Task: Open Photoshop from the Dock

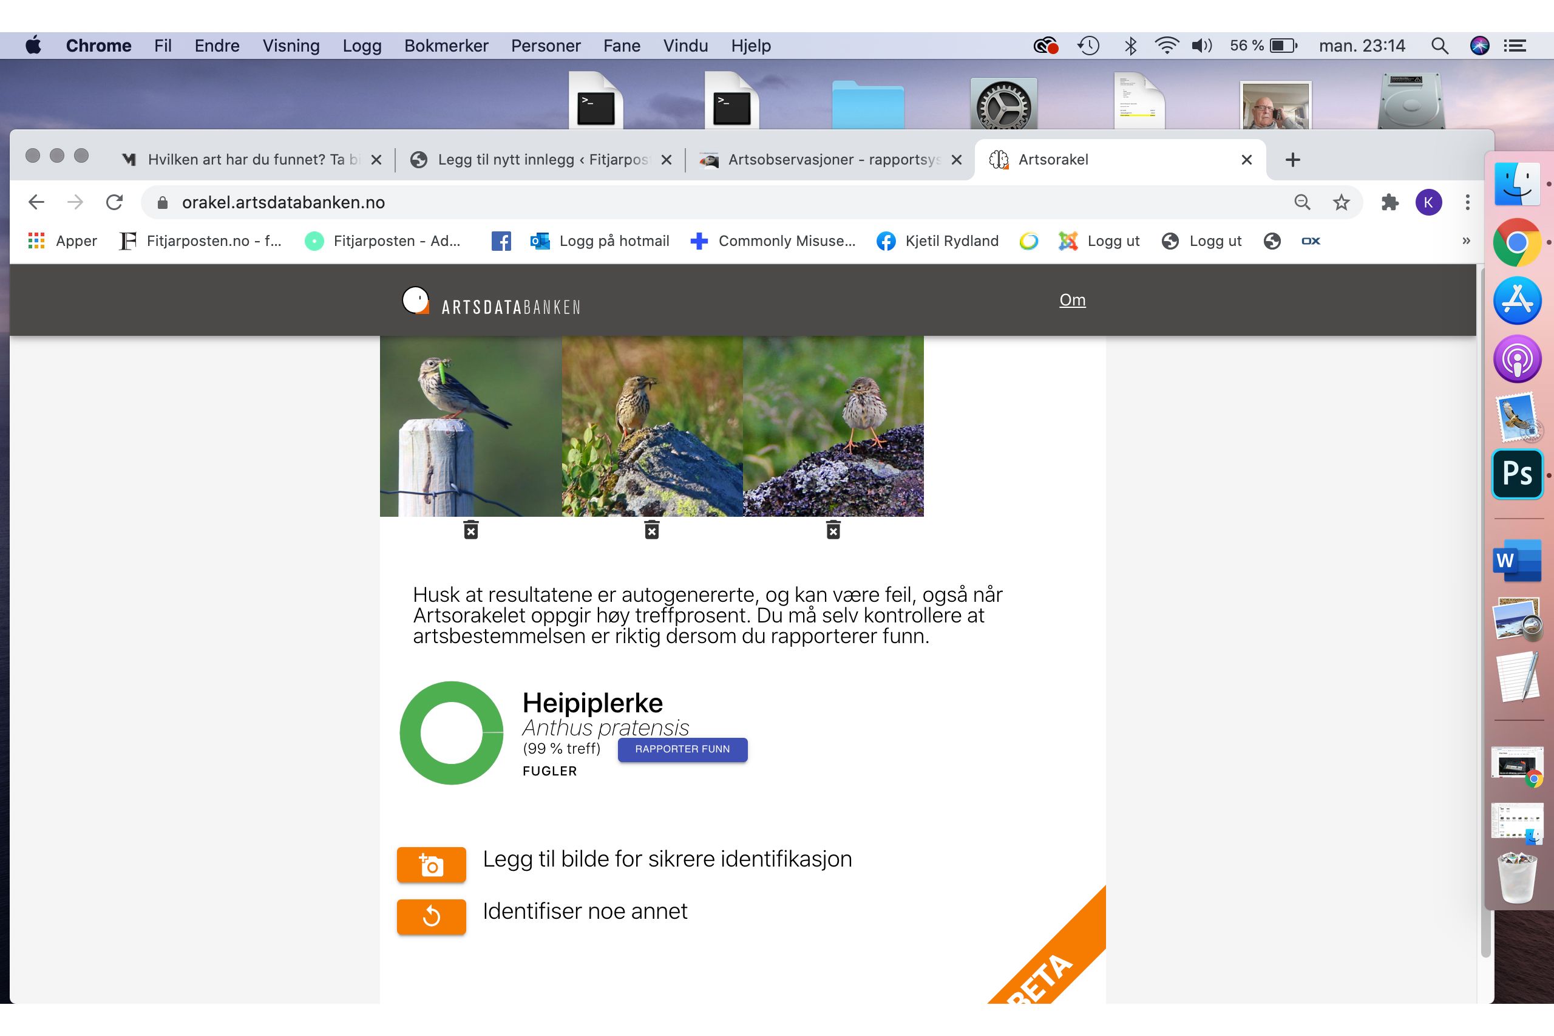Action: (1516, 474)
